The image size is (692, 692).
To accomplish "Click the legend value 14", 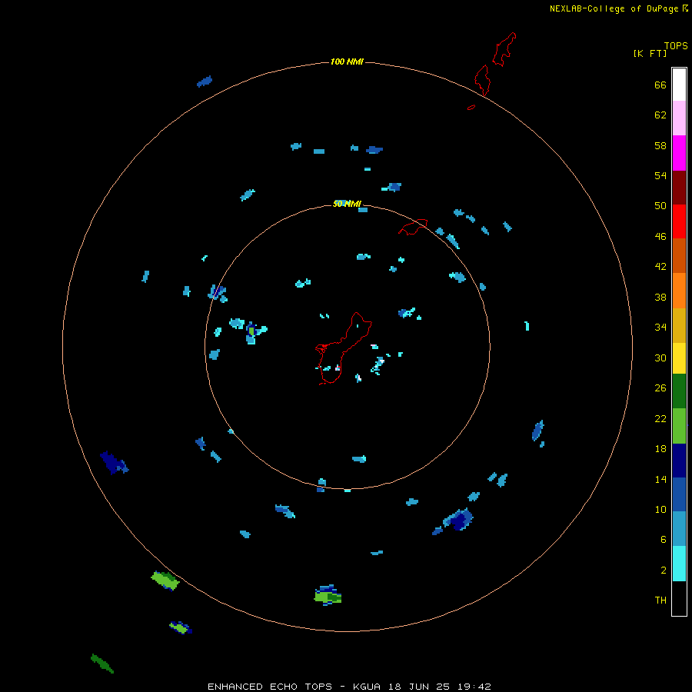I will [x=660, y=479].
